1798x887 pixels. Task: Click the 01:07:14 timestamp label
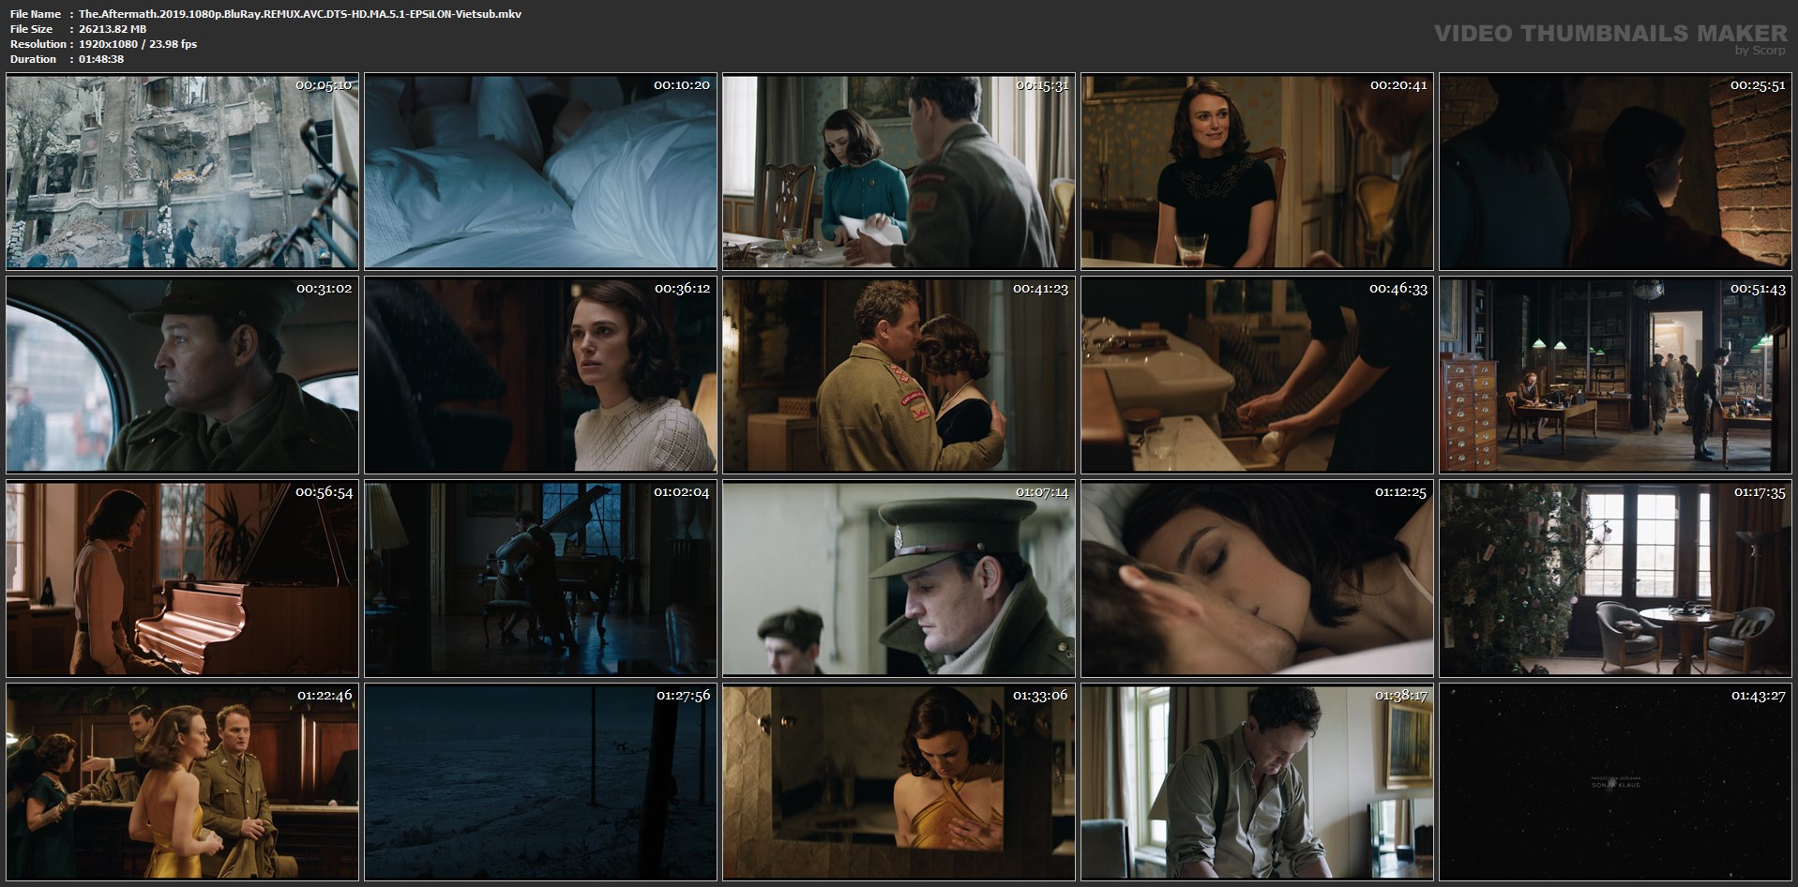1042,492
